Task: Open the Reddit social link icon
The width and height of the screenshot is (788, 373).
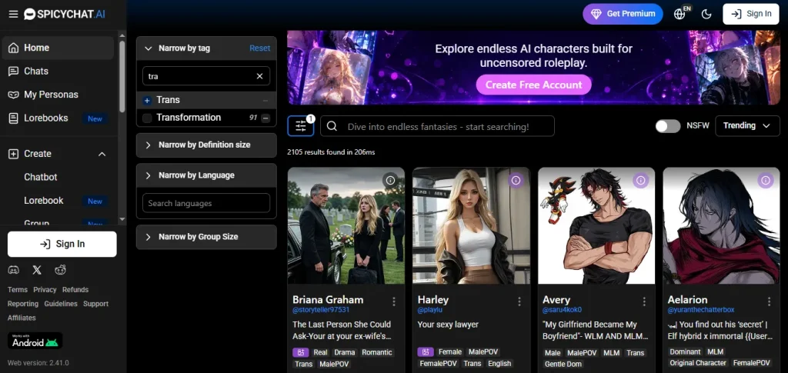Action: tap(60, 270)
